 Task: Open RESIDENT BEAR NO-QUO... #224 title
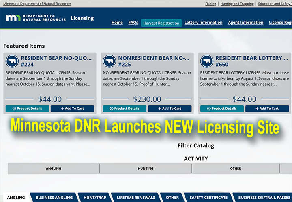[x=56, y=61]
